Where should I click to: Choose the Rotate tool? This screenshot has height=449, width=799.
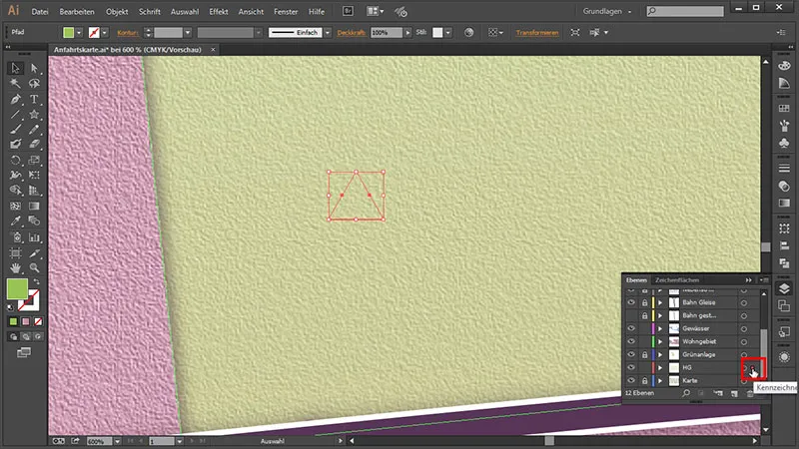[15, 160]
